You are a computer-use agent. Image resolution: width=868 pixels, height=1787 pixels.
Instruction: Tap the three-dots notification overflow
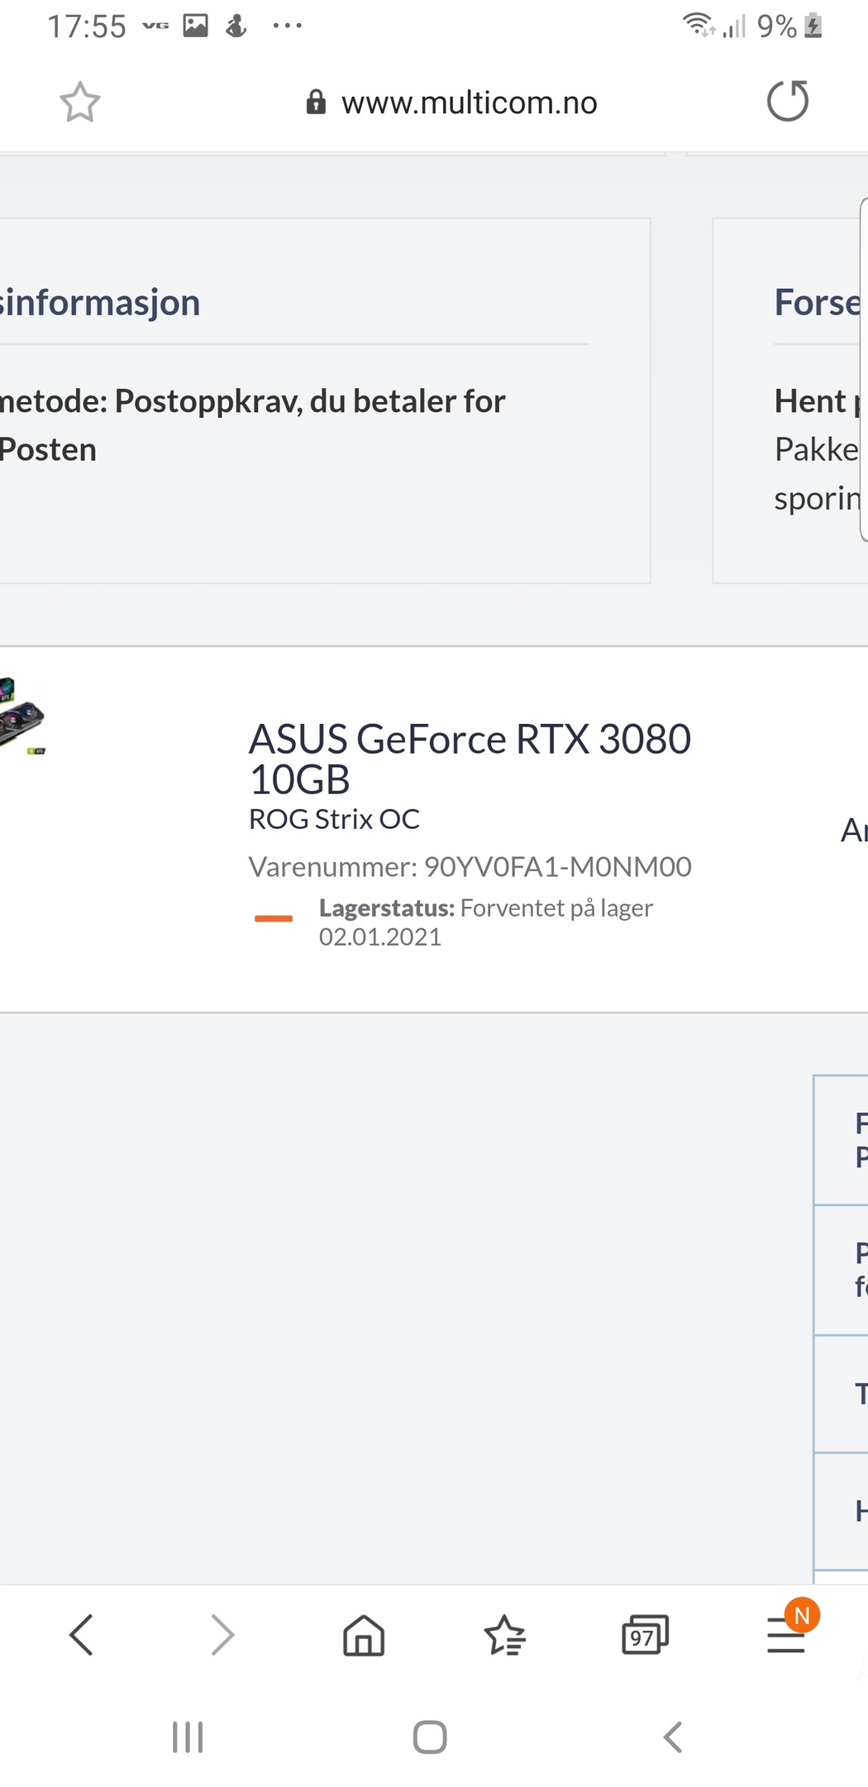pyautogui.click(x=287, y=26)
